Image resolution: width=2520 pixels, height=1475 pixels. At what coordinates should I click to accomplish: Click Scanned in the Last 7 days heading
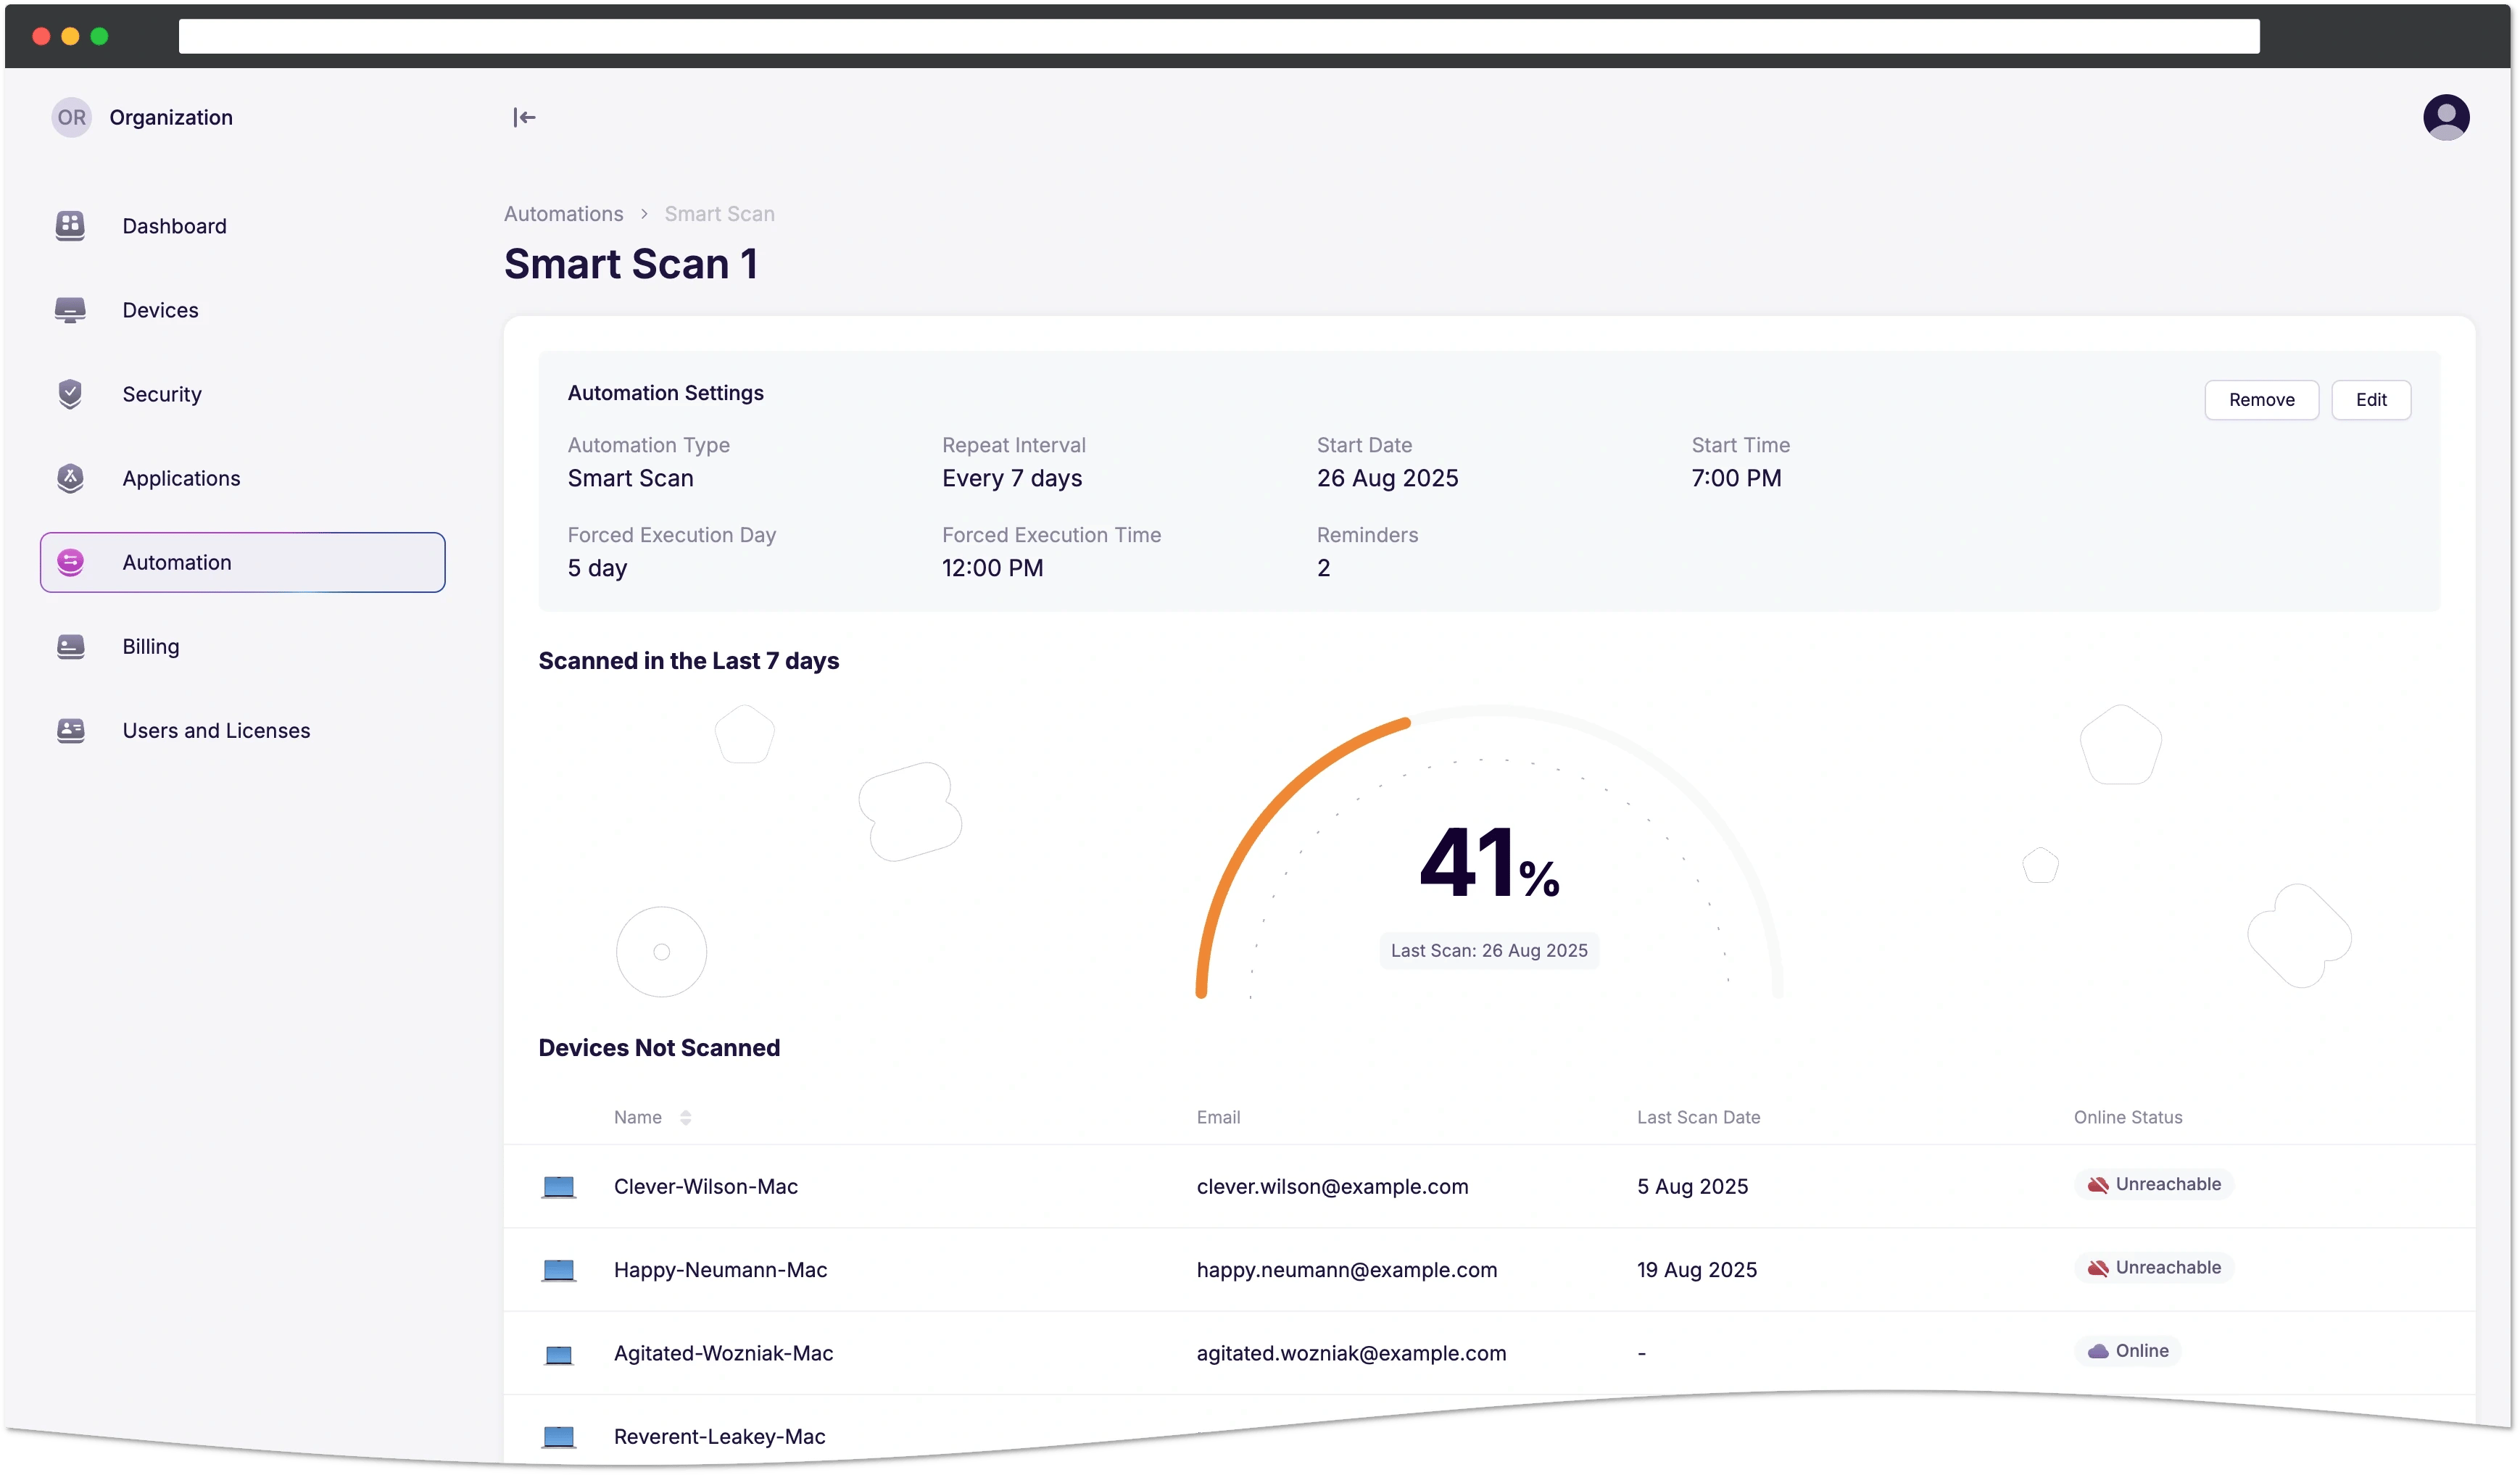688,661
